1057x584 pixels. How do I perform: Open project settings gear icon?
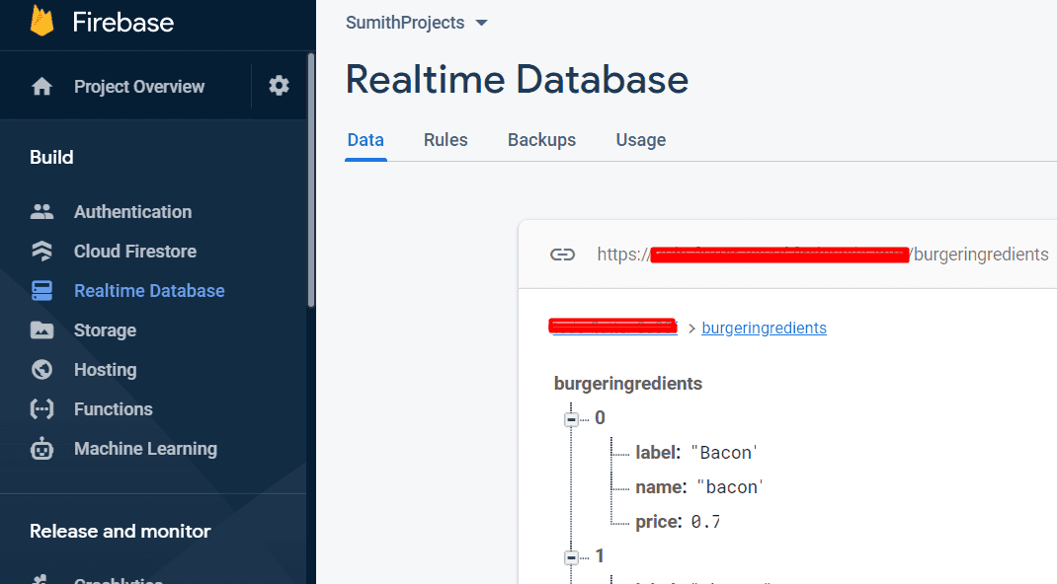click(280, 86)
